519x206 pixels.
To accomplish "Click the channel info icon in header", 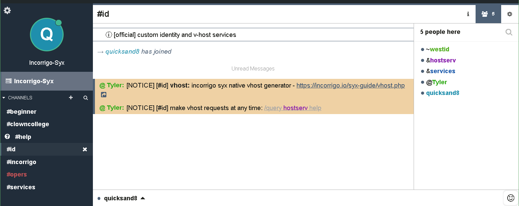I will 468,14.
